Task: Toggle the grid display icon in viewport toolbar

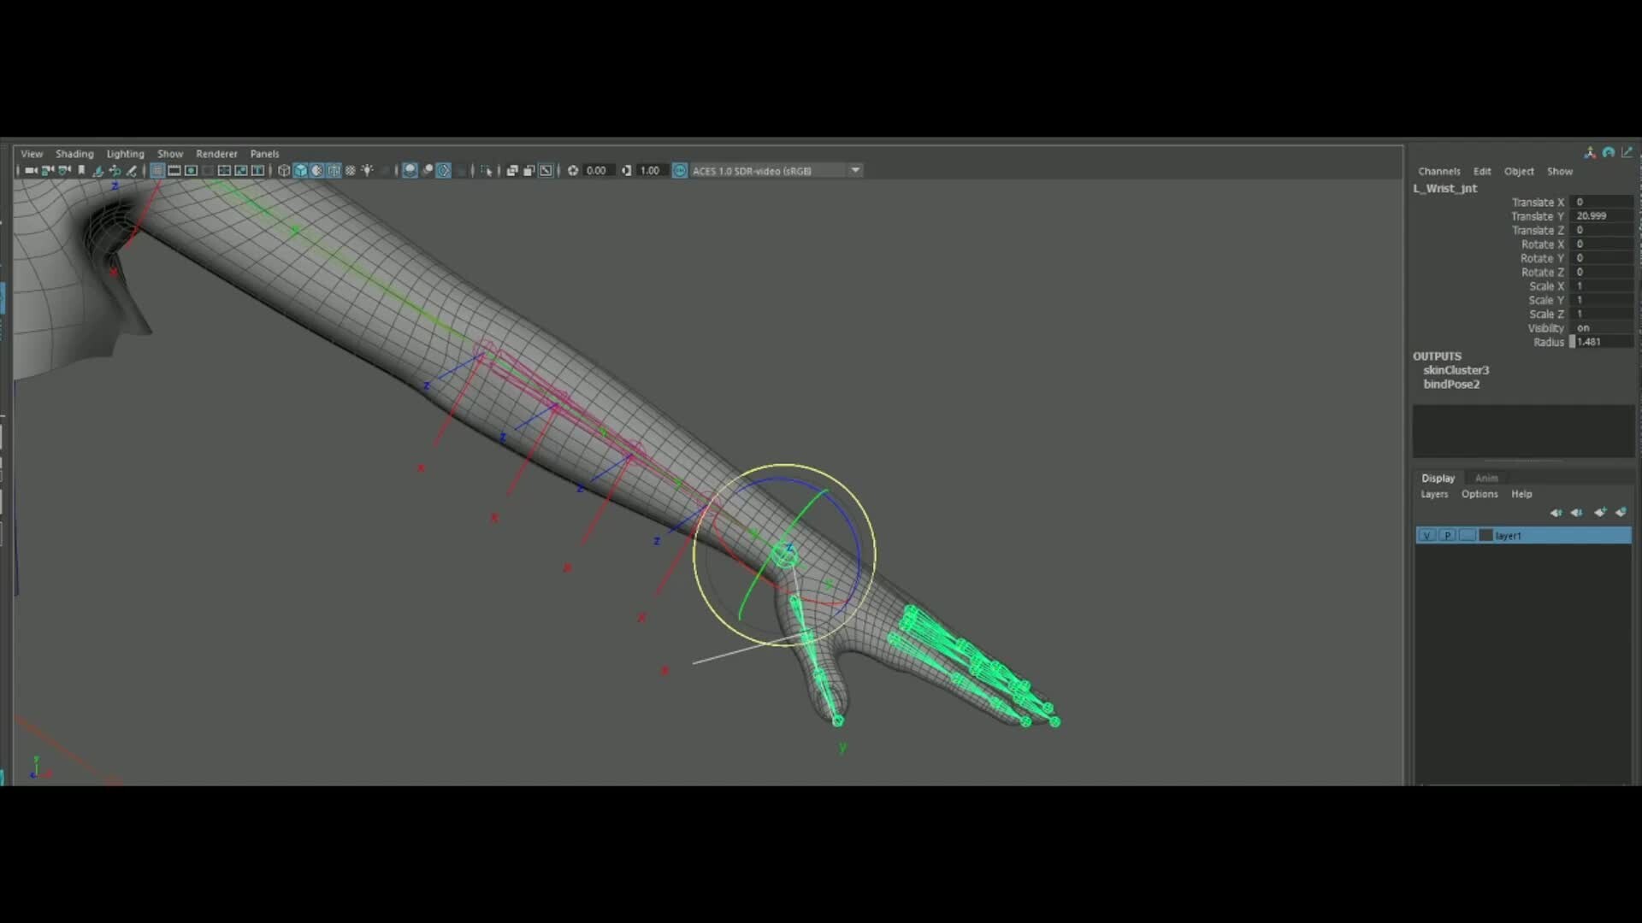Action: 157,170
